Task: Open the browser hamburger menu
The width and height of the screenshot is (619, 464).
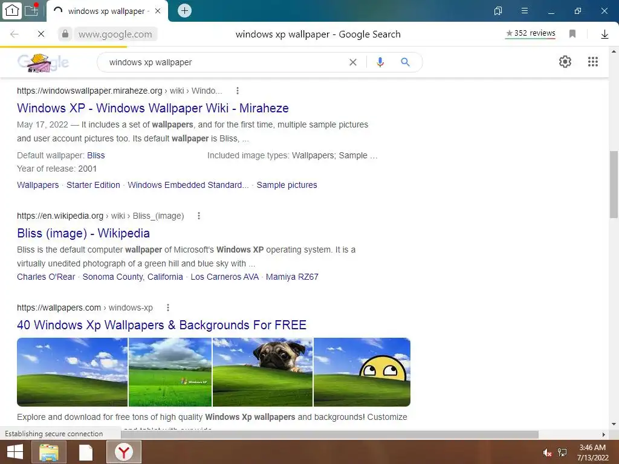Action: click(525, 11)
